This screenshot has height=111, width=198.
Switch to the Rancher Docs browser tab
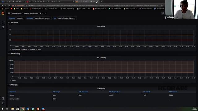coord(13,2)
